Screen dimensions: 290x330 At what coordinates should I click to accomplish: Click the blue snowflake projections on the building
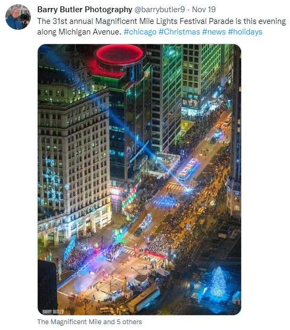pyautogui.click(x=51, y=183)
